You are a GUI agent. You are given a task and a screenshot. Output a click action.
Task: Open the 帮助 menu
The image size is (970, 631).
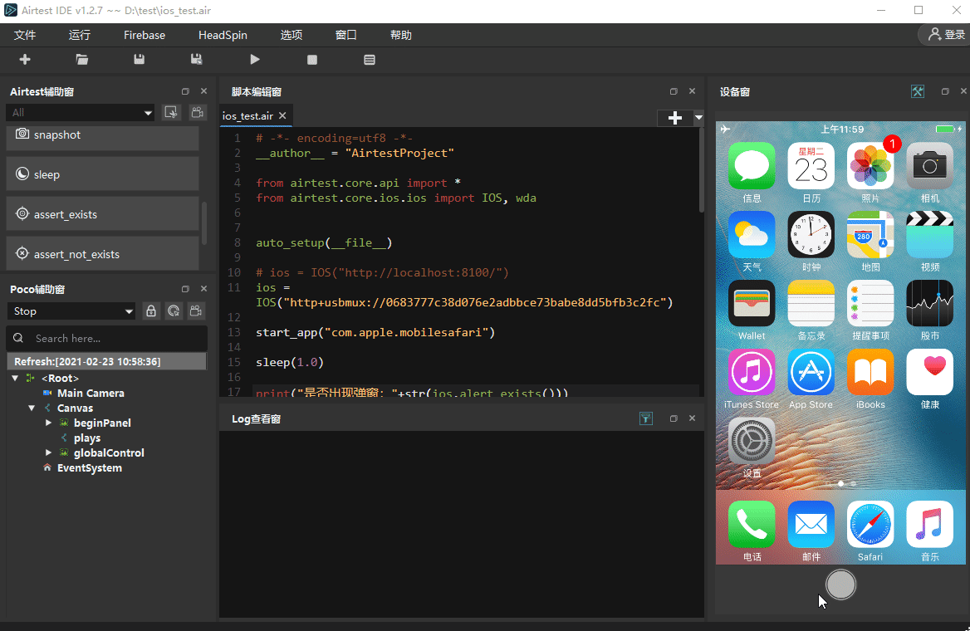coord(401,35)
